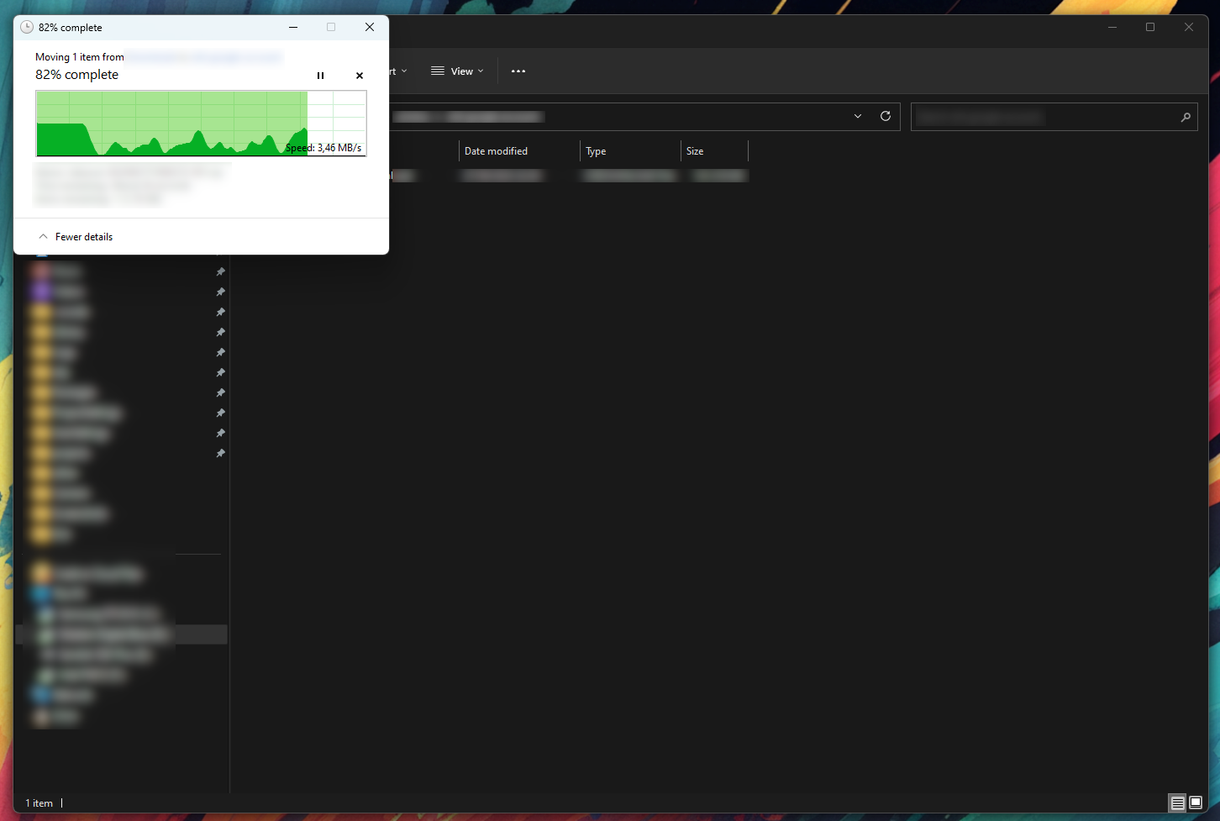Click the search magnifier icon

pyautogui.click(x=1186, y=117)
